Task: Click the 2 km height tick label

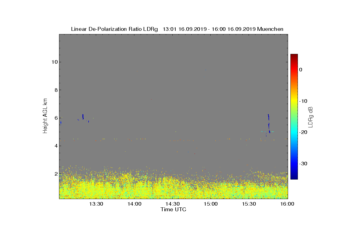Action: [55, 174]
